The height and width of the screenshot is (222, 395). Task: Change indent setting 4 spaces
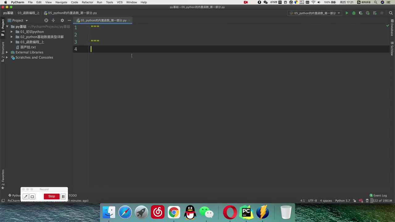pos(326,201)
